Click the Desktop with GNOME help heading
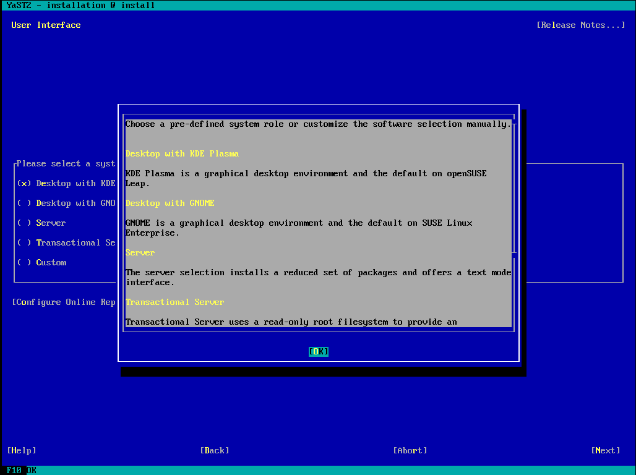Screen dimensions: 636x475 (x=170, y=203)
